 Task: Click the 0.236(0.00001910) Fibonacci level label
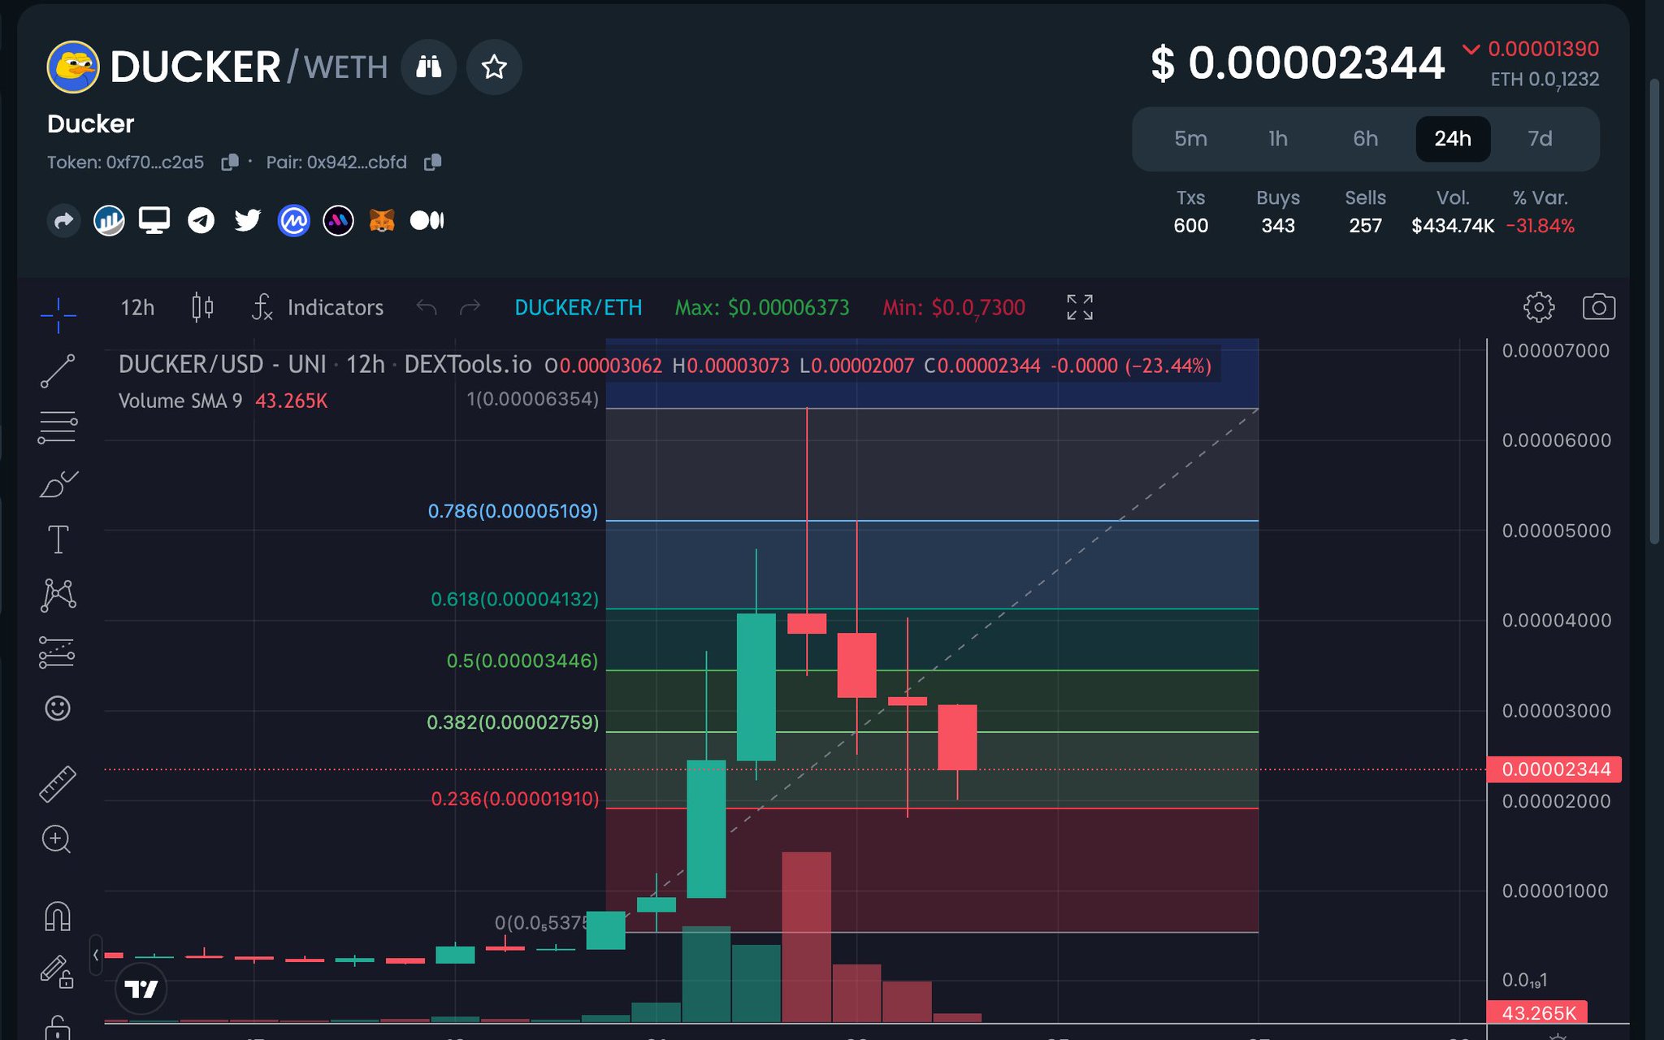click(x=515, y=799)
